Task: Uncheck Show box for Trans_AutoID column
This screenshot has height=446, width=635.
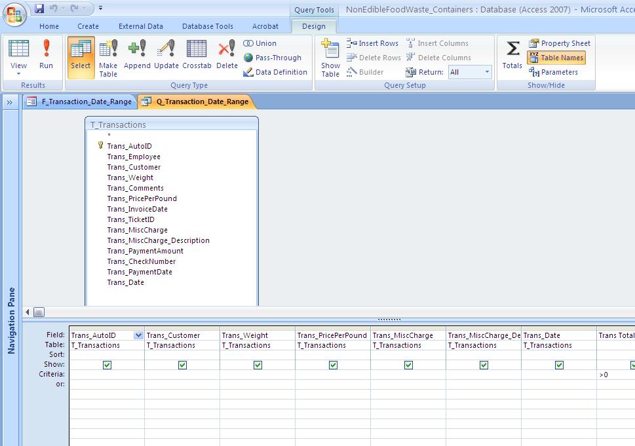Action: click(107, 365)
